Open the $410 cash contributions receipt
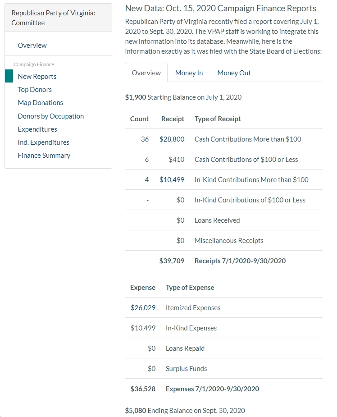 [177, 159]
